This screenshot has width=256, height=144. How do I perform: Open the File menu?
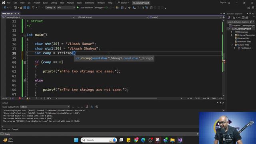(9, 3)
